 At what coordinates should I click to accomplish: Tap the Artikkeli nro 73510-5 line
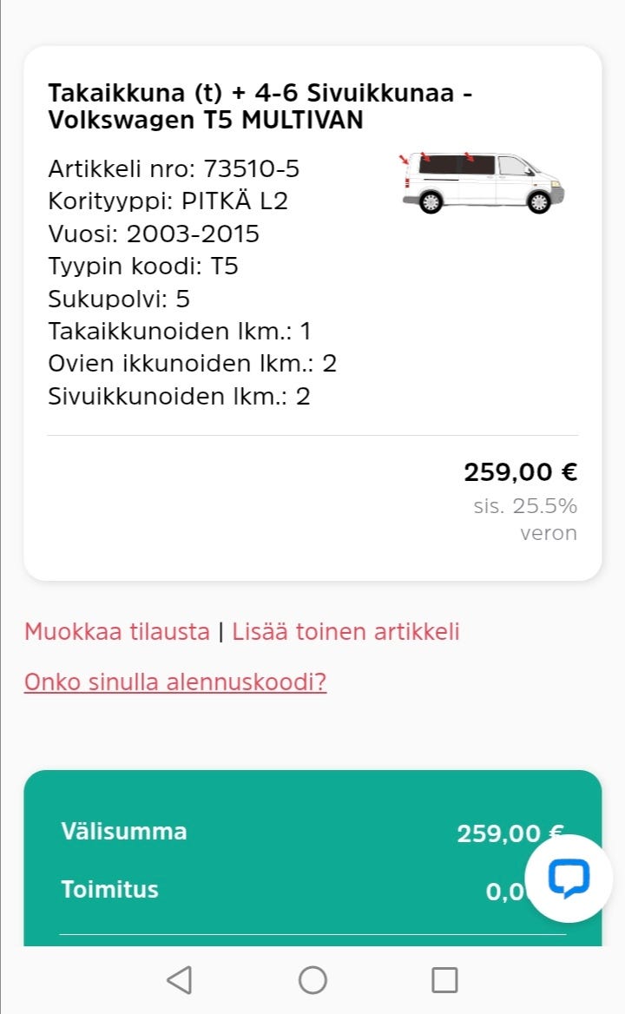tap(174, 168)
